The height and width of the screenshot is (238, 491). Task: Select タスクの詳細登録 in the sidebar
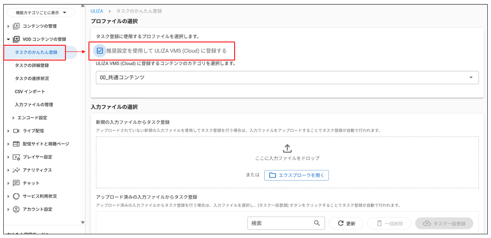click(32, 65)
